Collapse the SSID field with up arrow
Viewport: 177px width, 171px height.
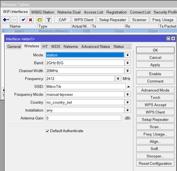point(128,87)
